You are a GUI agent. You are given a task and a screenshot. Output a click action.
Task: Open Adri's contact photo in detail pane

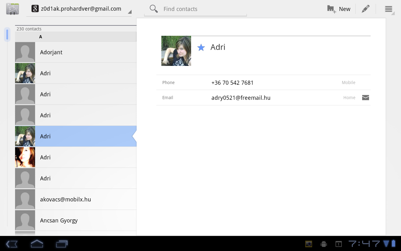coord(176,51)
